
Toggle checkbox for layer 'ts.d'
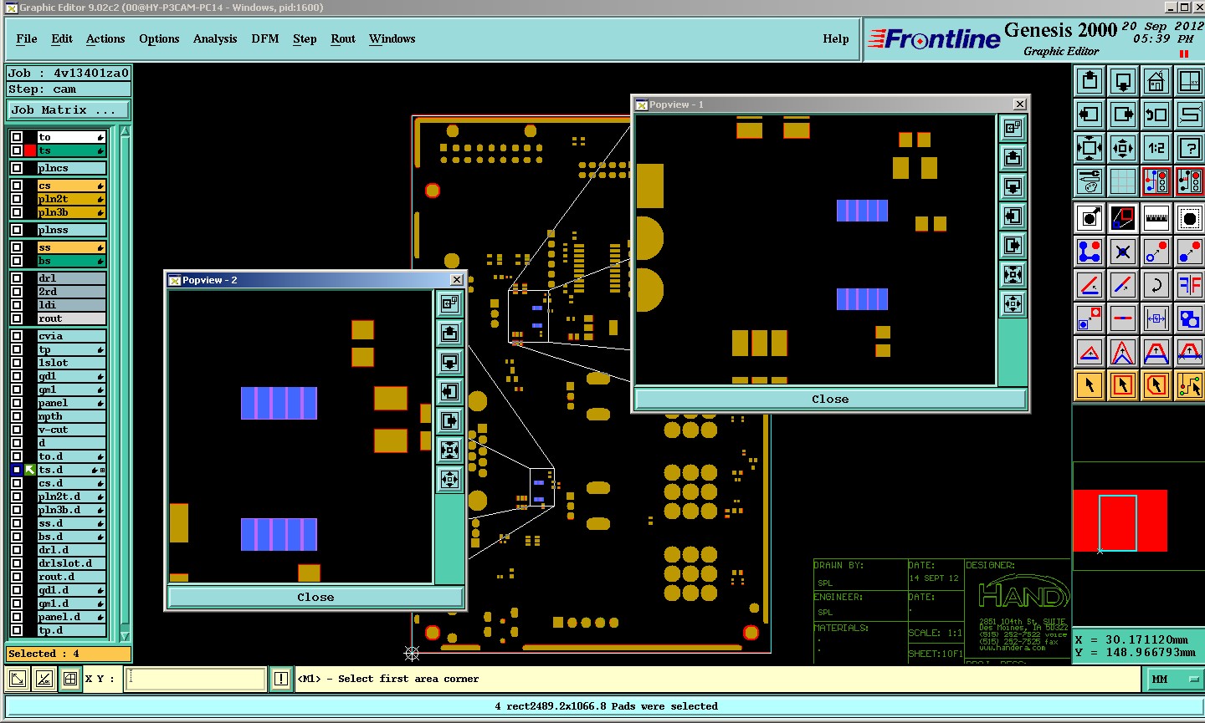click(x=16, y=470)
